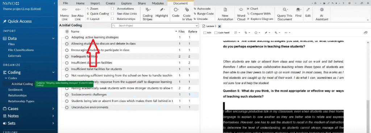Click Uncode in the ribbon
The height and width of the screenshot is (133, 371).
[201, 19]
